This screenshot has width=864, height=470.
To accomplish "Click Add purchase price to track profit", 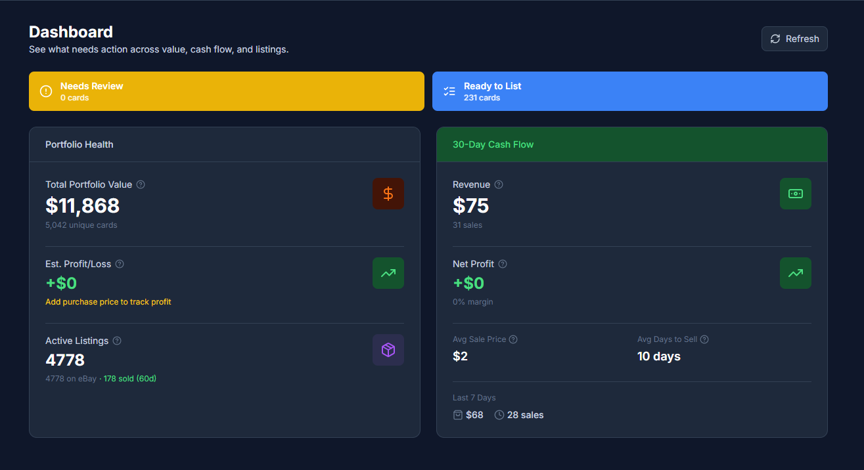I will coord(108,301).
